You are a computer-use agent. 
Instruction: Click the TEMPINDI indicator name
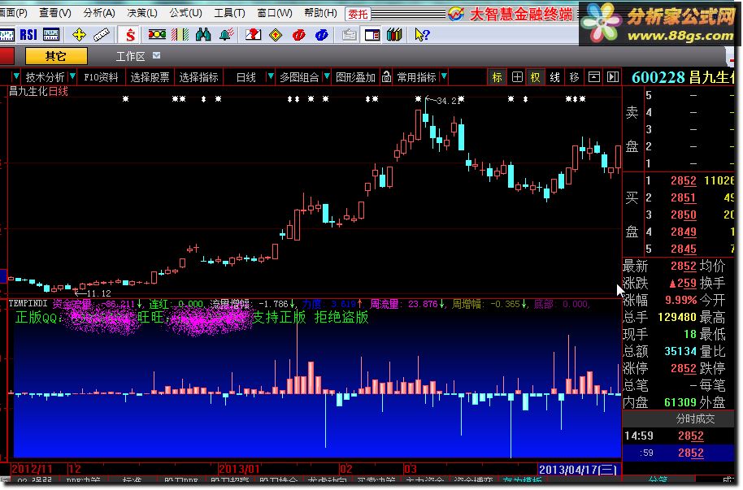(28, 303)
